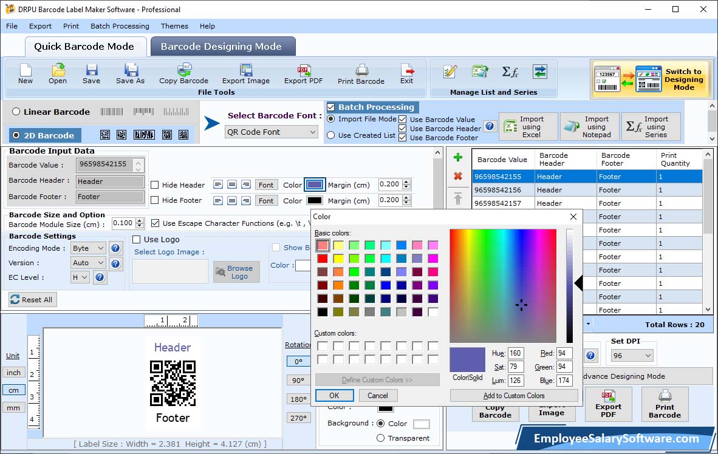Decrease the Barcode Module Size spinner
This screenshot has width=718, height=454.
tap(140, 226)
